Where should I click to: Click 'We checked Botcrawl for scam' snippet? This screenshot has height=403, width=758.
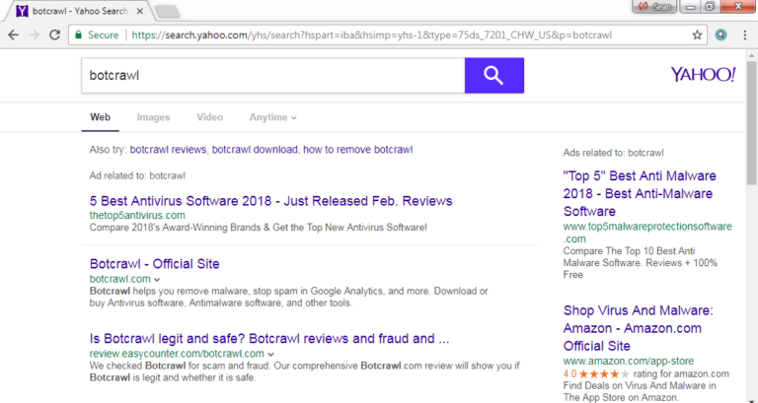(x=305, y=371)
